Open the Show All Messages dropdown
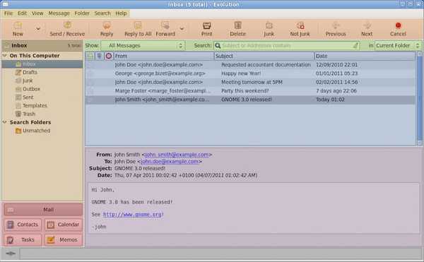 143,46
